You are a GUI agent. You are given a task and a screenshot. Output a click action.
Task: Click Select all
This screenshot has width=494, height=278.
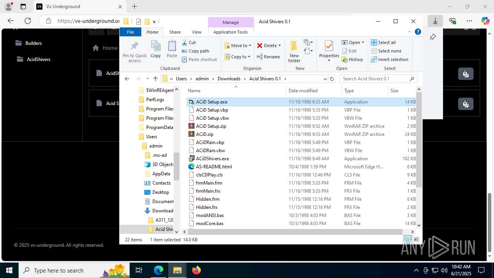pos(383,42)
